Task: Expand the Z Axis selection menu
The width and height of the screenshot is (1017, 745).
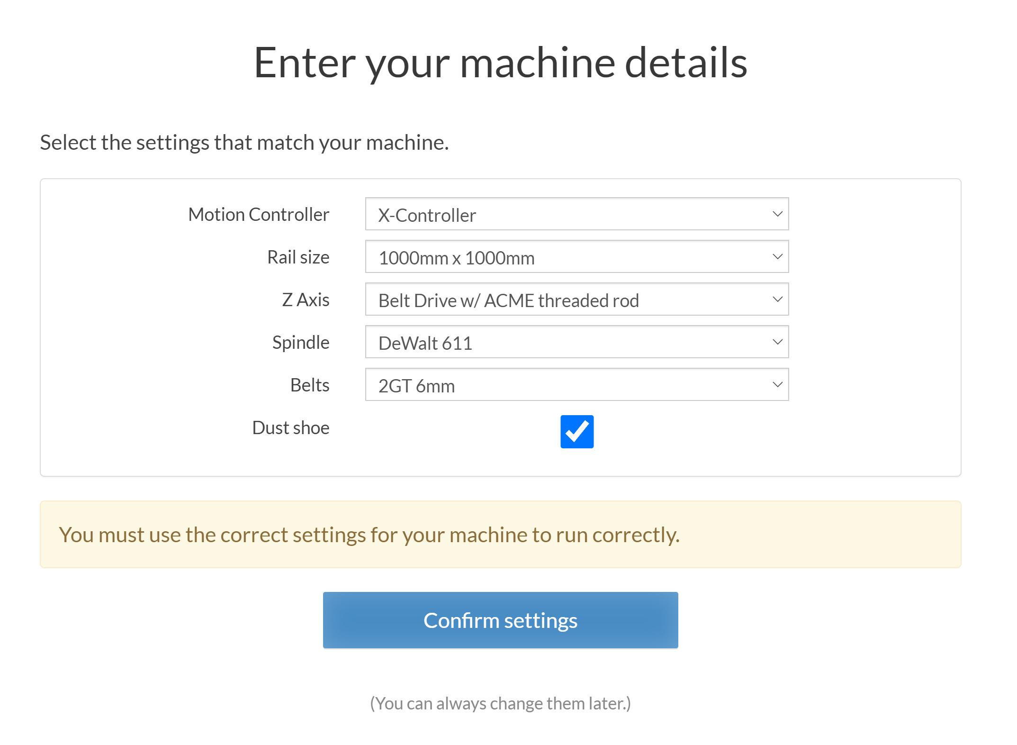Action: coord(576,300)
